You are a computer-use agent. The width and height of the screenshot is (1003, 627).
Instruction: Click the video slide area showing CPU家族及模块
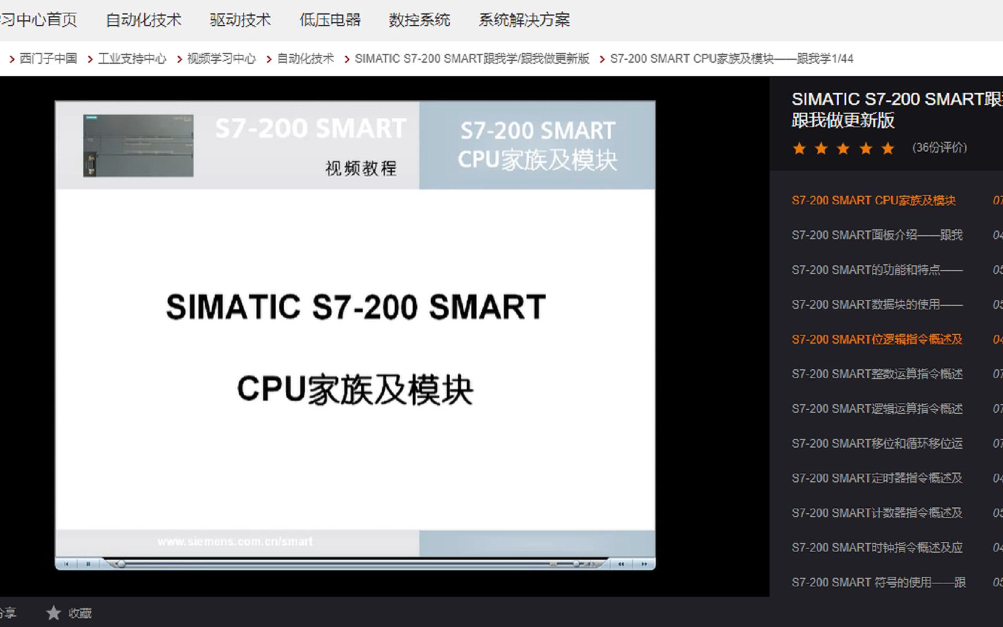[355, 359]
